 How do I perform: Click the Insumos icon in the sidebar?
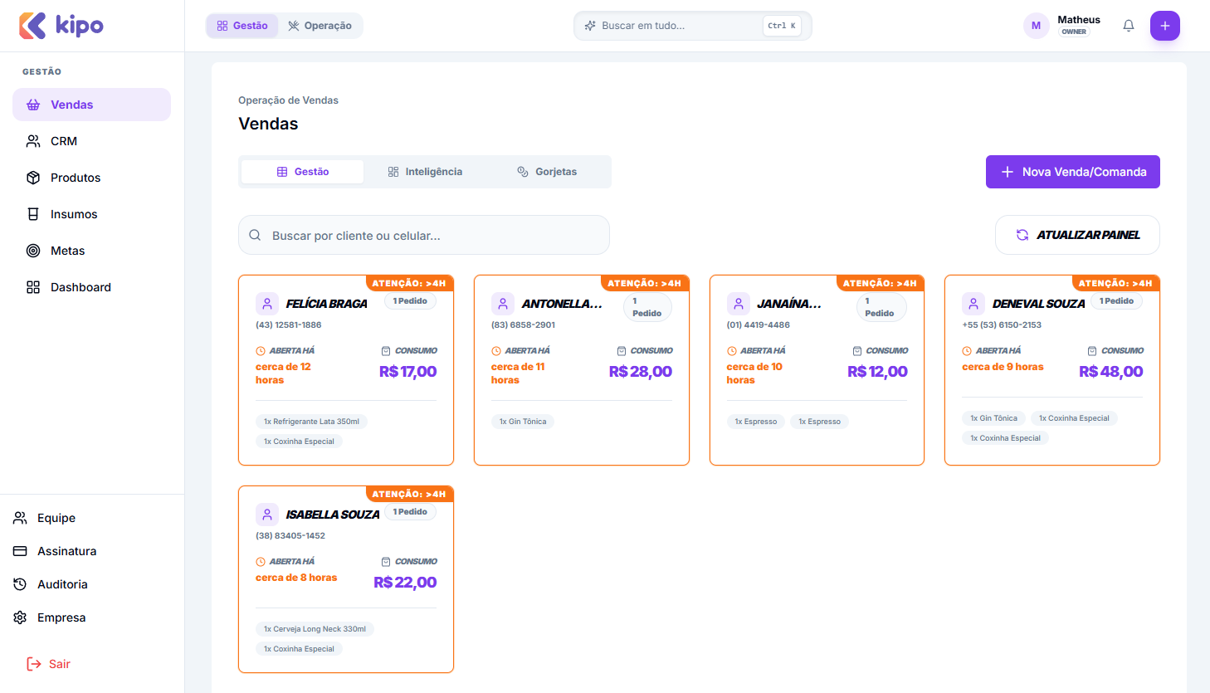(33, 214)
